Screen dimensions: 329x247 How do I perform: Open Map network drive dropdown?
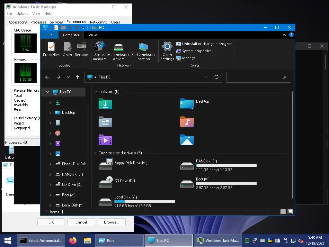tap(118, 51)
